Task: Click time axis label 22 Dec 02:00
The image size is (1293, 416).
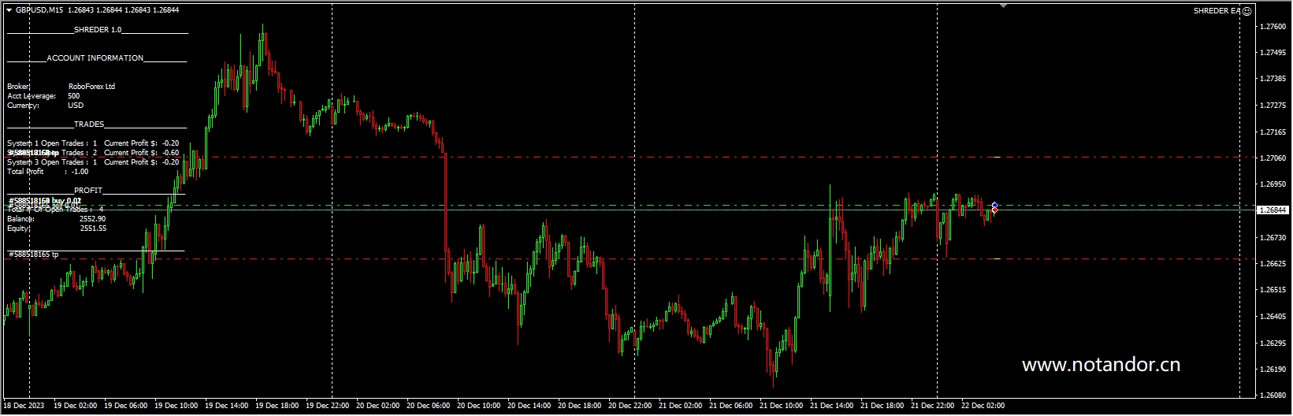Action: point(983,406)
